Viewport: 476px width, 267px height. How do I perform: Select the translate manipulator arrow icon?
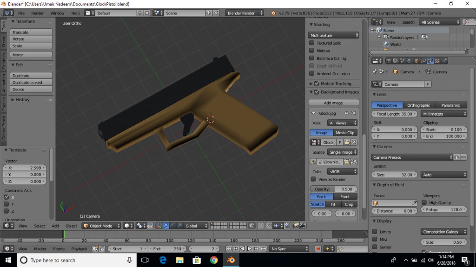(x=165, y=226)
